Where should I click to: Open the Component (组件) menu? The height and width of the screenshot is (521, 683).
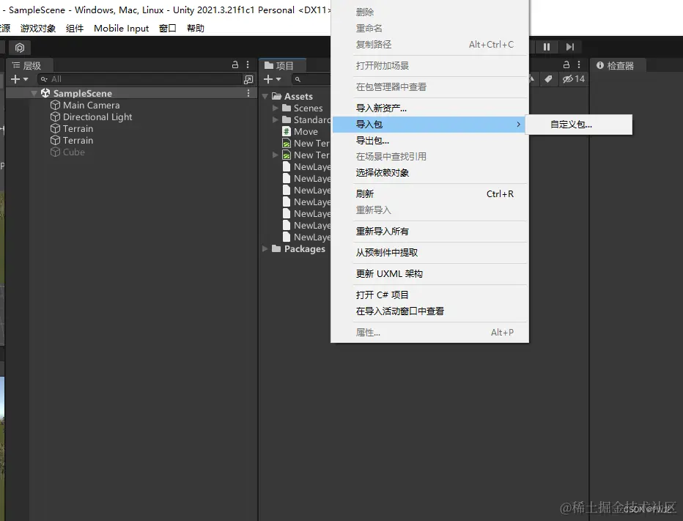[75, 29]
